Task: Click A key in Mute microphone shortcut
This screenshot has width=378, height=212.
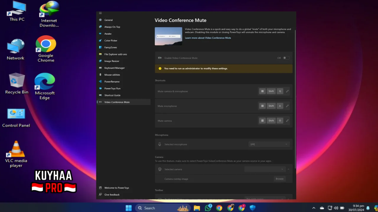Action: [280, 106]
